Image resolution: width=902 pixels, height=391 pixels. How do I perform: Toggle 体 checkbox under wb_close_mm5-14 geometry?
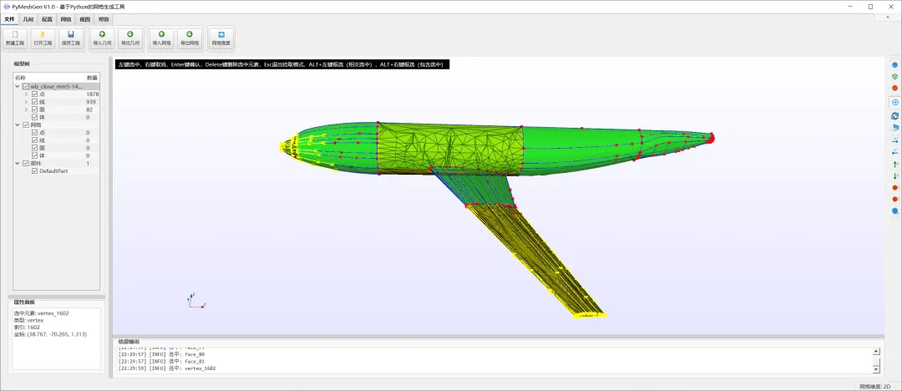tap(34, 117)
